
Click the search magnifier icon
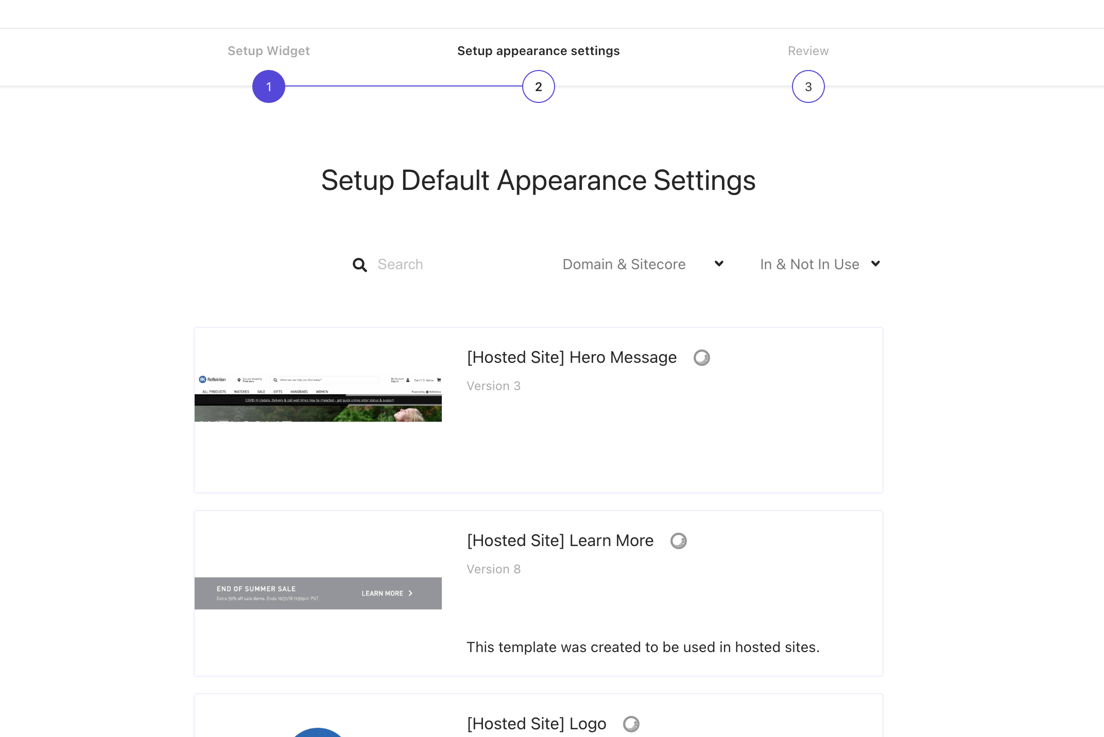(359, 264)
